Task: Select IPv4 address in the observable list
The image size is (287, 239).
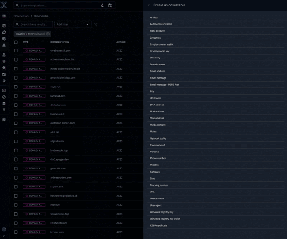Action: pyautogui.click(x=157, y=105)
